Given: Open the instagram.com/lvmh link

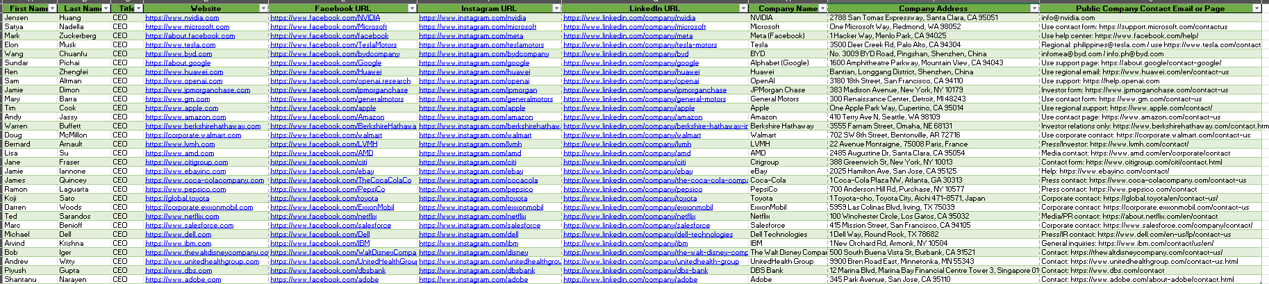Looking at the screenshot, I should [x=470, y=144].
